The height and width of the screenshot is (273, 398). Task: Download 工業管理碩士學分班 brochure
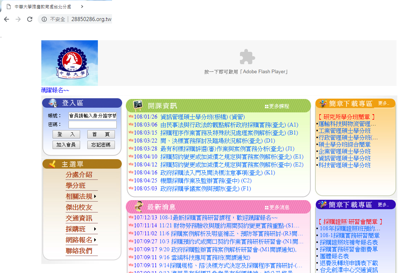(344, 131)
